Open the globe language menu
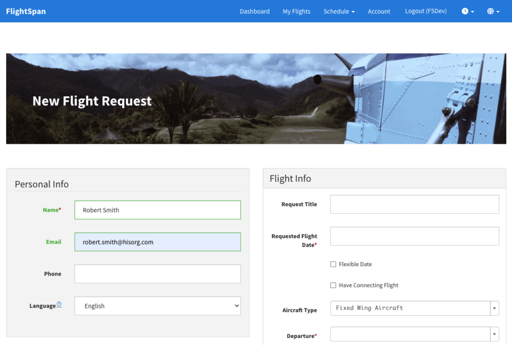 [492, 11]
